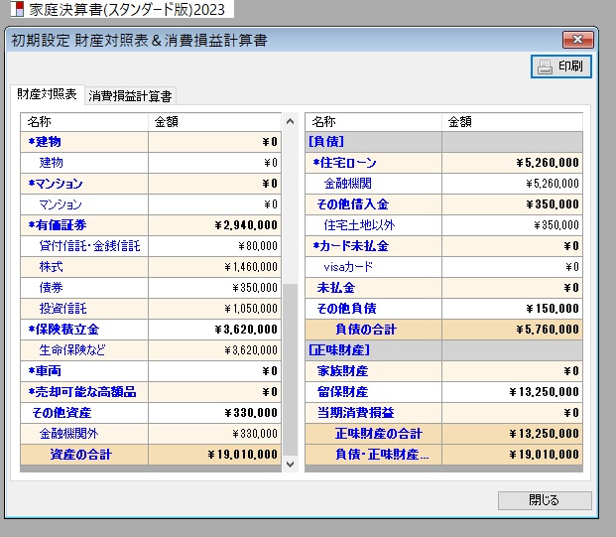Click the その他借入金 row

[x=373, y=204]
